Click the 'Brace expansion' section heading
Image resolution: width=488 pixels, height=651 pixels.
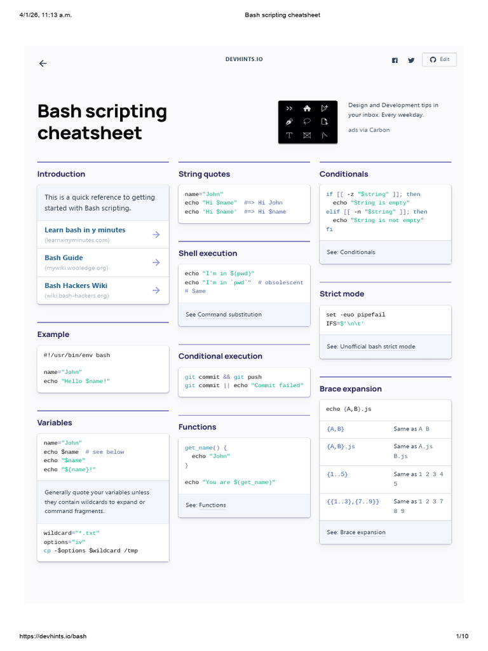tap(351, 389)
